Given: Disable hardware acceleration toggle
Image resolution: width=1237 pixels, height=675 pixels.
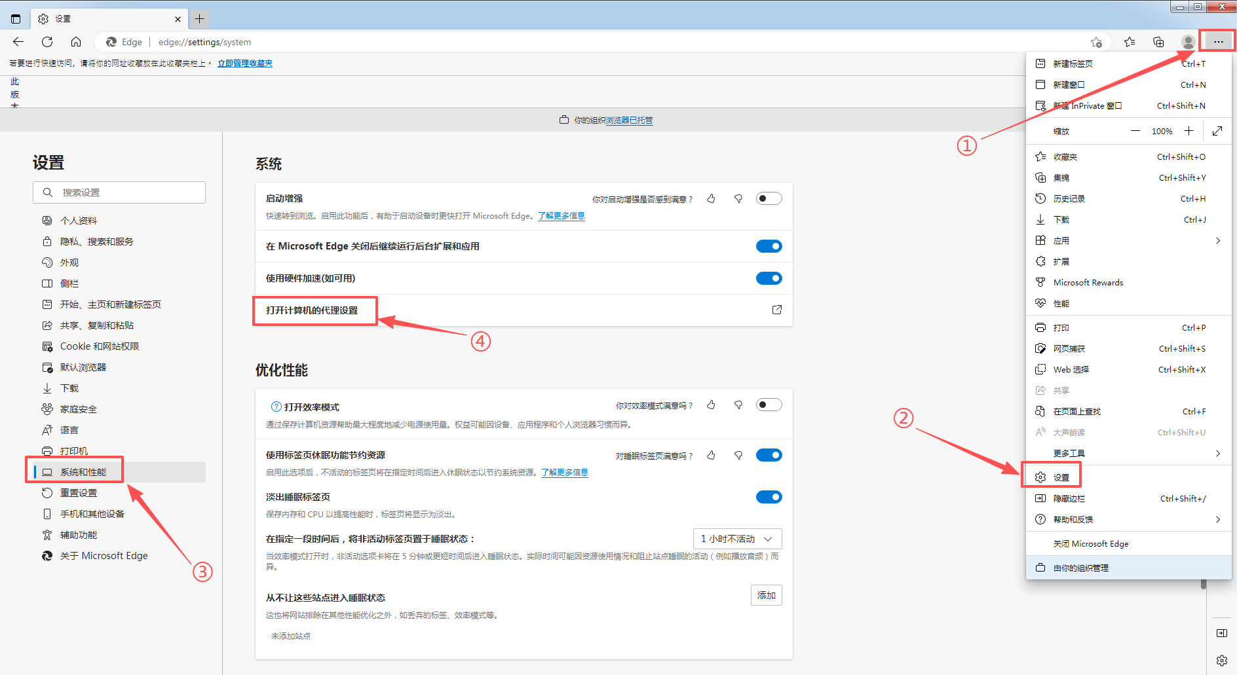Looking at the screenshot, I should [x=769, y=278].
